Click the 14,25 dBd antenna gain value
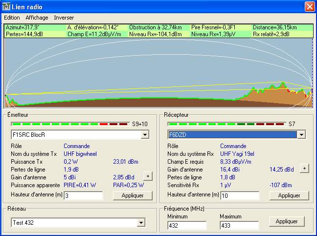This screenshot has height=236, width=317. [x=282, y=170]
